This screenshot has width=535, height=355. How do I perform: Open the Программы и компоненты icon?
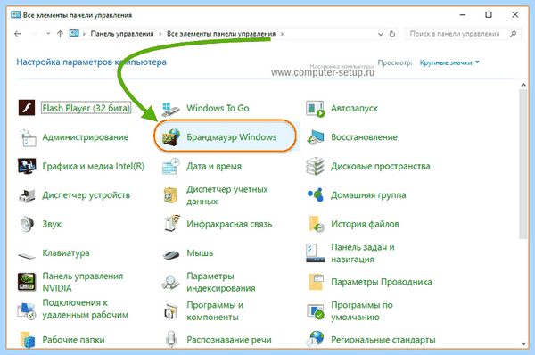pyautogui.click(x=170, y=311)
